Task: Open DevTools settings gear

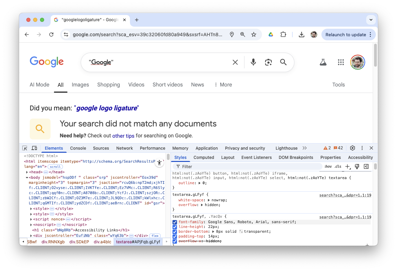Action: [353, 148]
